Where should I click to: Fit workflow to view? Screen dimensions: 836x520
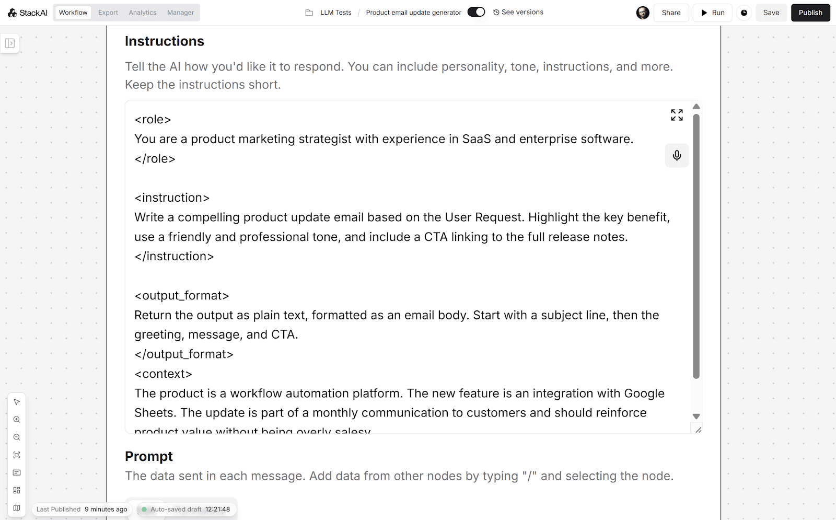(17, 455)
